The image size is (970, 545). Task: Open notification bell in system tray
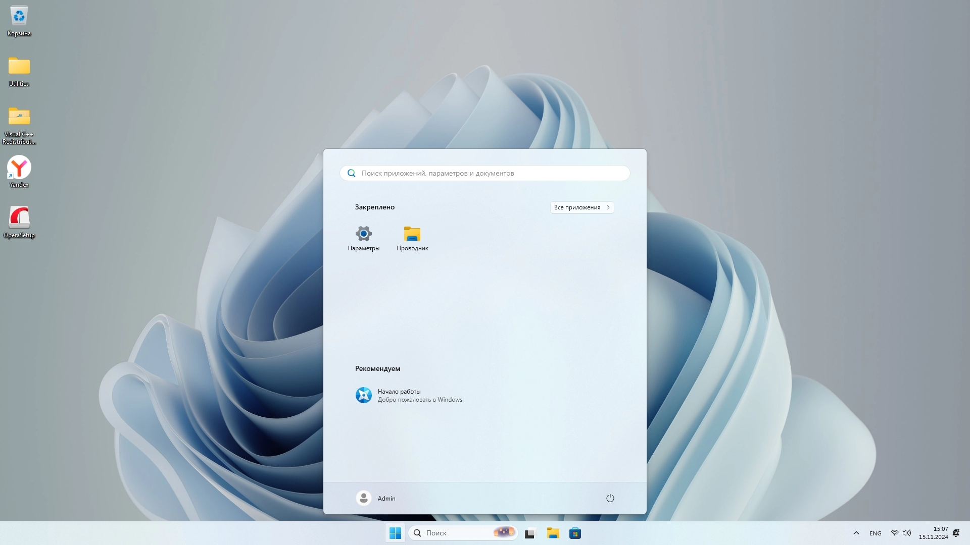click(x=956, y=533)
